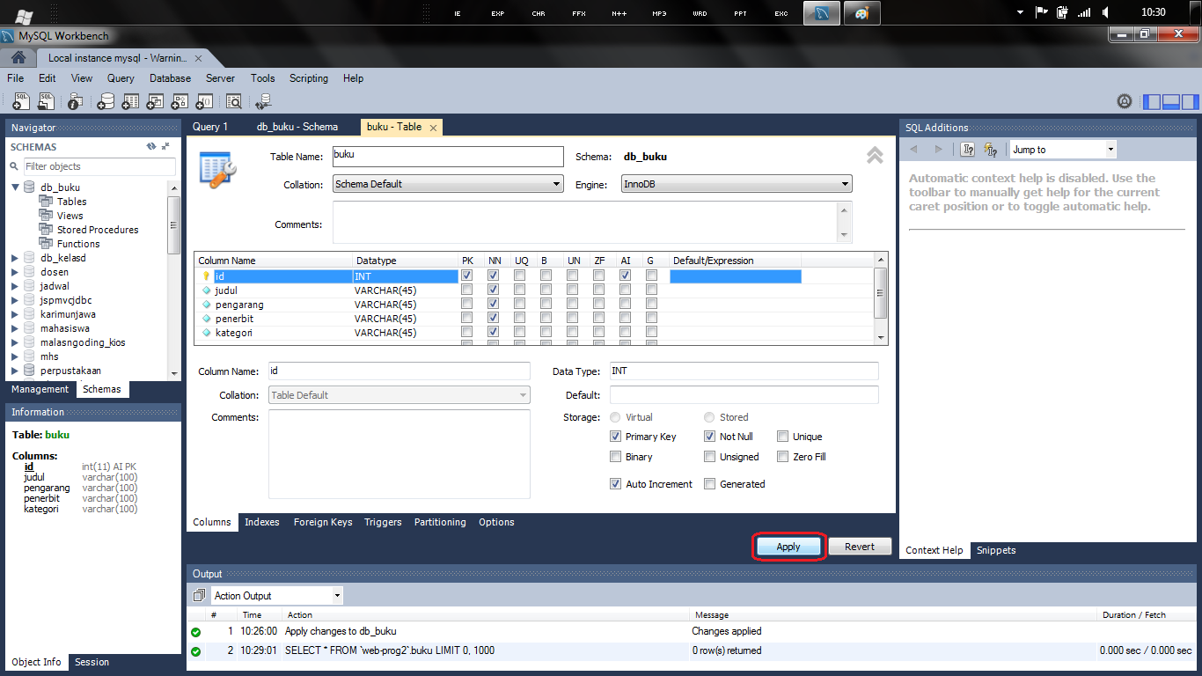Enable the Binary checkbox
The image size is (1202, 676).
pyautogui.click(x=616, y=457)
